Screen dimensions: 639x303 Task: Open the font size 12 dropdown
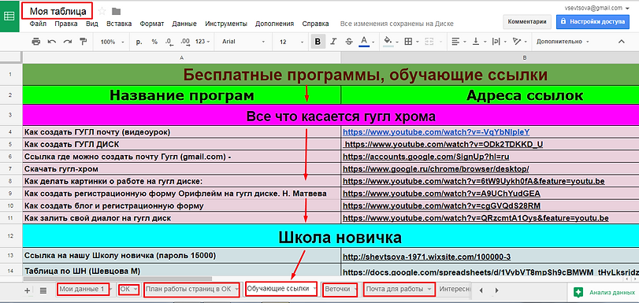[292, 42]
